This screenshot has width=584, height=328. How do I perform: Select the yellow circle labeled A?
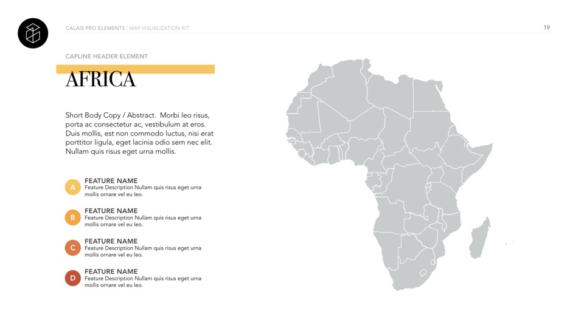point(72,187)
